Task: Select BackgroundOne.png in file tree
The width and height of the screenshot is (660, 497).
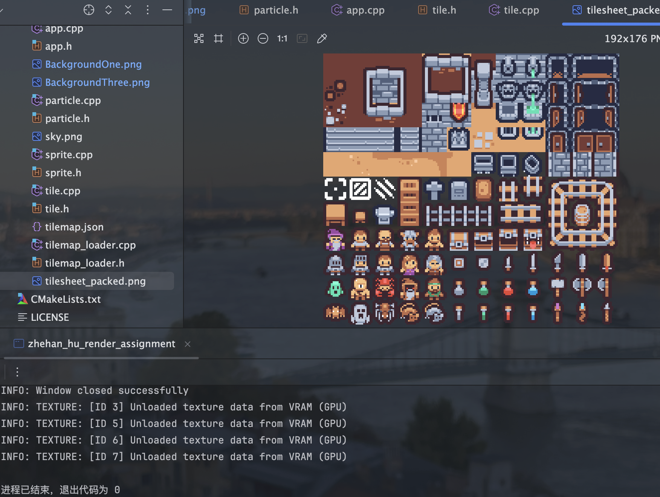Action: 93,64
